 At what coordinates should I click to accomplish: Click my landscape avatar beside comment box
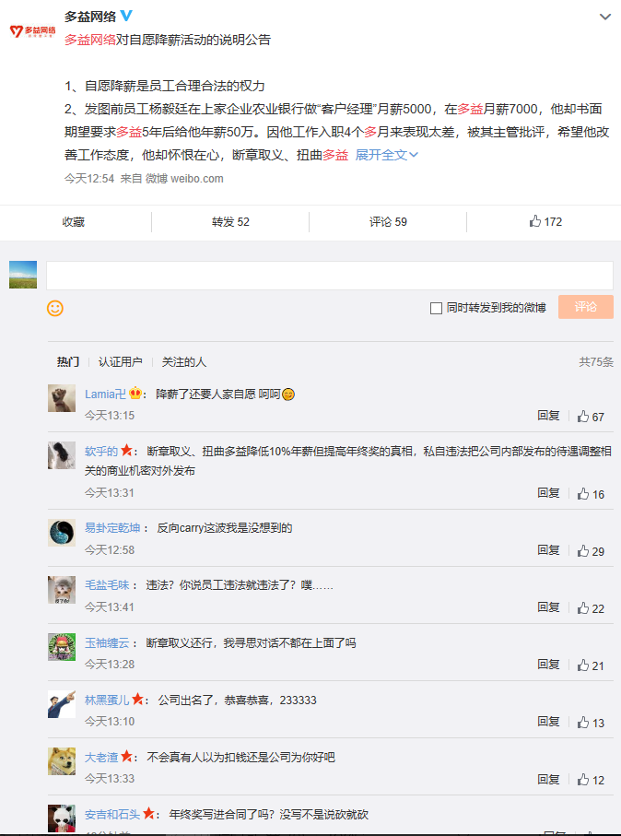pos(23,275)
